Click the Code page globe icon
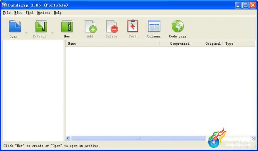Image resolution: width=258 pixels, height=151 pixels. pyautogui.click(x=178, y=26)
